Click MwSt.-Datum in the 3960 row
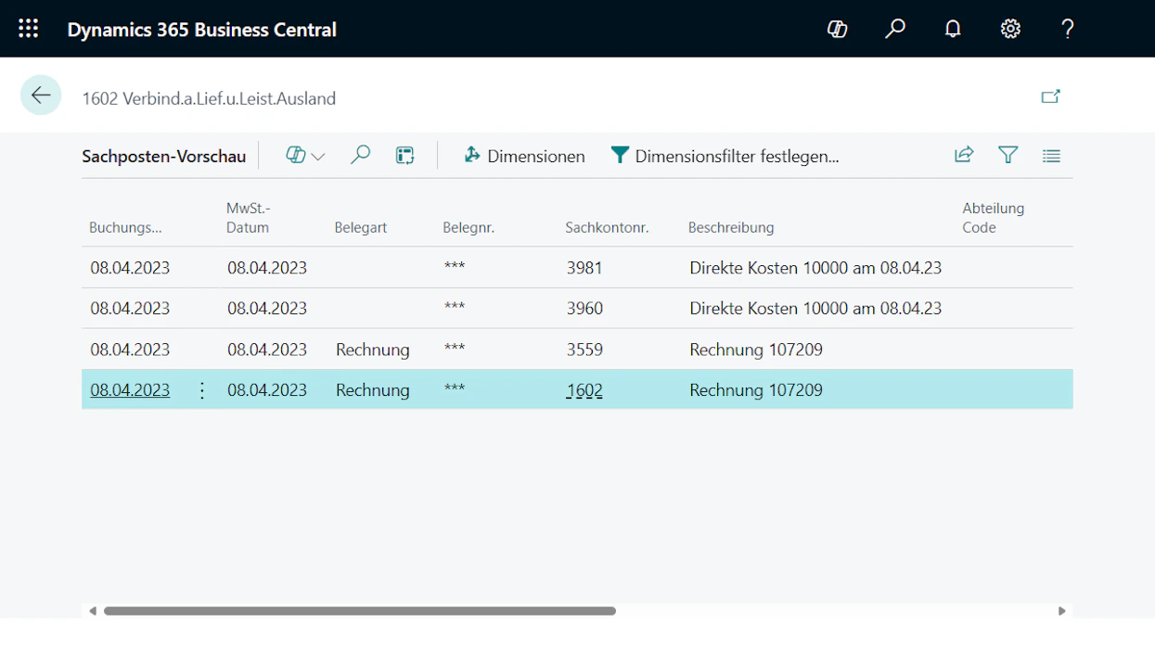Viewport: 1155px width, 649px height. (267, 308)
